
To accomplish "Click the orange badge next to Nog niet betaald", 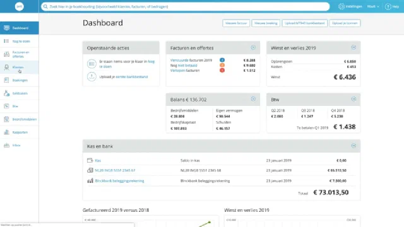I will pyautogui.click(x=222, y=65).
